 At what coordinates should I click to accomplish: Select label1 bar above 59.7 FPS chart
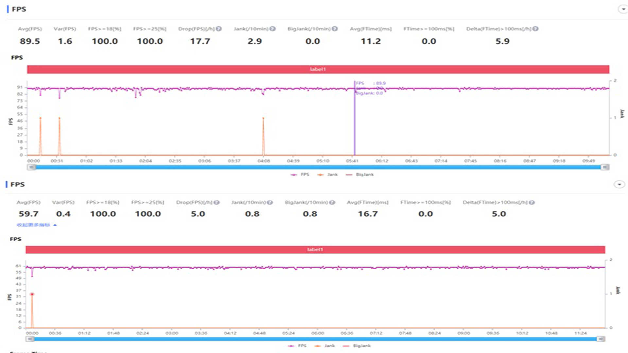(315, 249)
